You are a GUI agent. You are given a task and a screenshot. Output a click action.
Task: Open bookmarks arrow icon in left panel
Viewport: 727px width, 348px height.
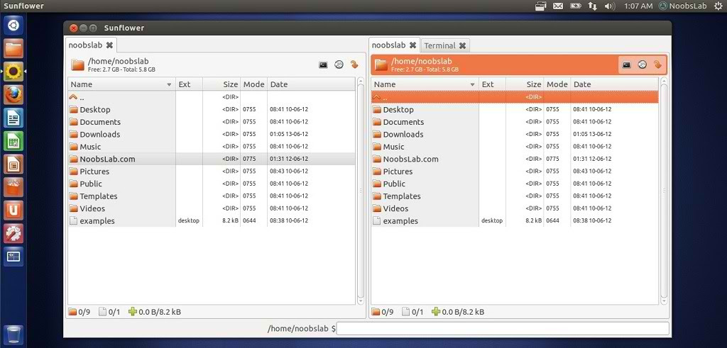[x=355, y=64]
